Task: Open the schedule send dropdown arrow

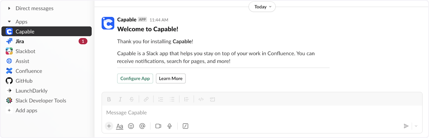Action: click(416, 126)
